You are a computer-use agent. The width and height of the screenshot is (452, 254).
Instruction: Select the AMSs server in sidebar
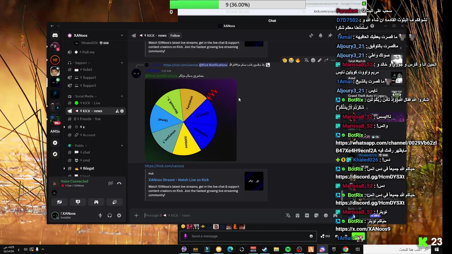(x=55, y=131)
